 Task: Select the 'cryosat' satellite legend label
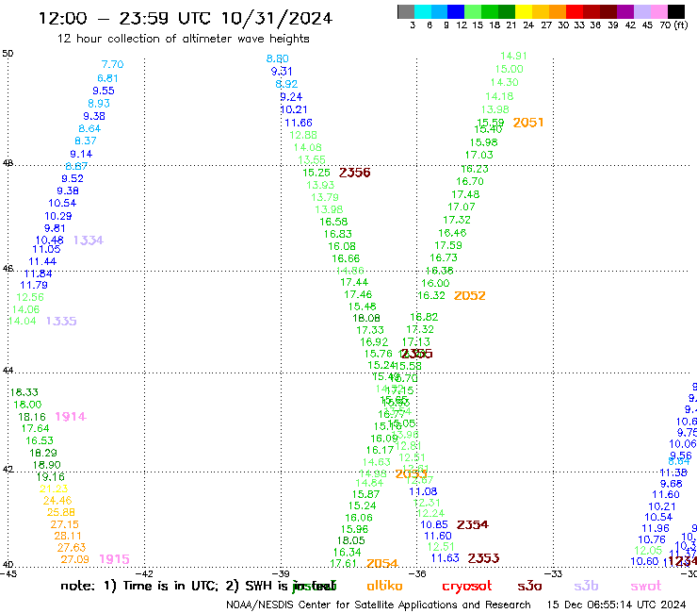click(x=467, y=586)
